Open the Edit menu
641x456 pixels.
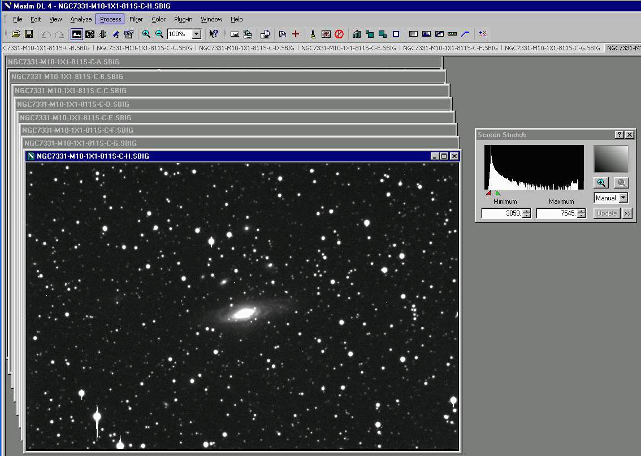coord(36,19)
